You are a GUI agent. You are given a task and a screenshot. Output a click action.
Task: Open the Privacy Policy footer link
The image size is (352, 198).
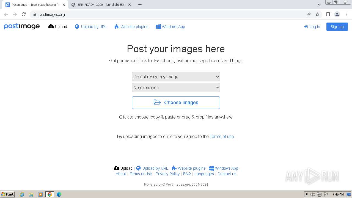(x=167, y=174)
